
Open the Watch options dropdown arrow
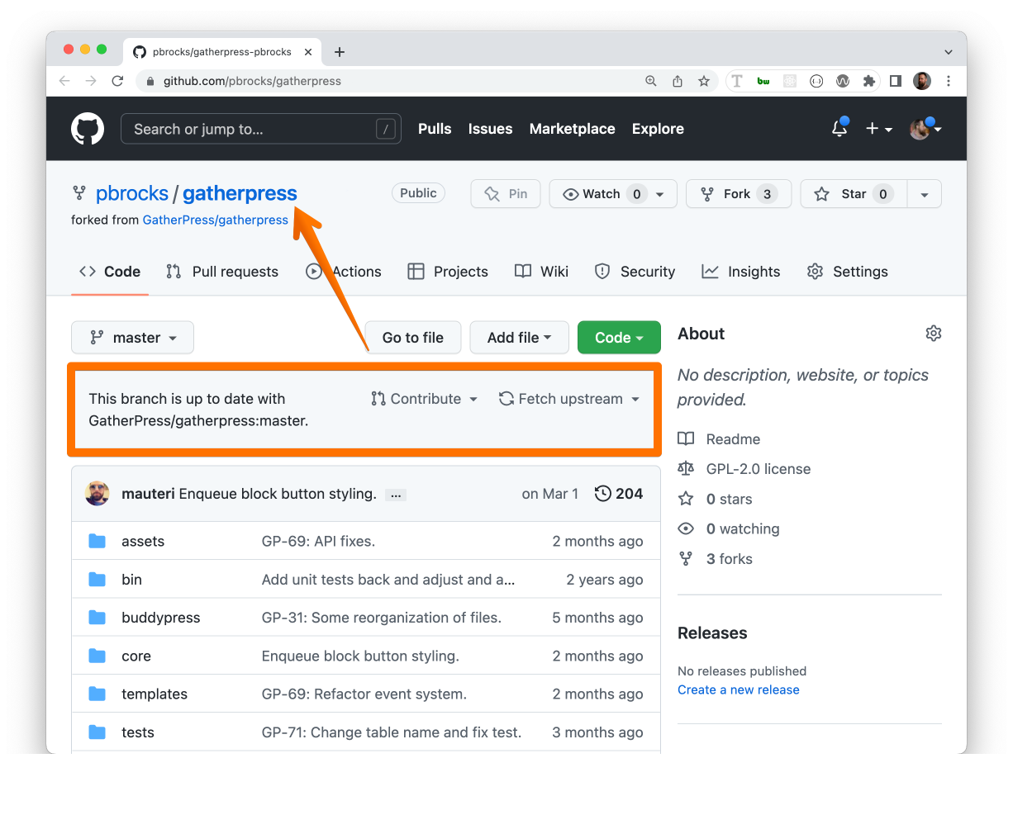pyautogui.click(x=660, y=194)
